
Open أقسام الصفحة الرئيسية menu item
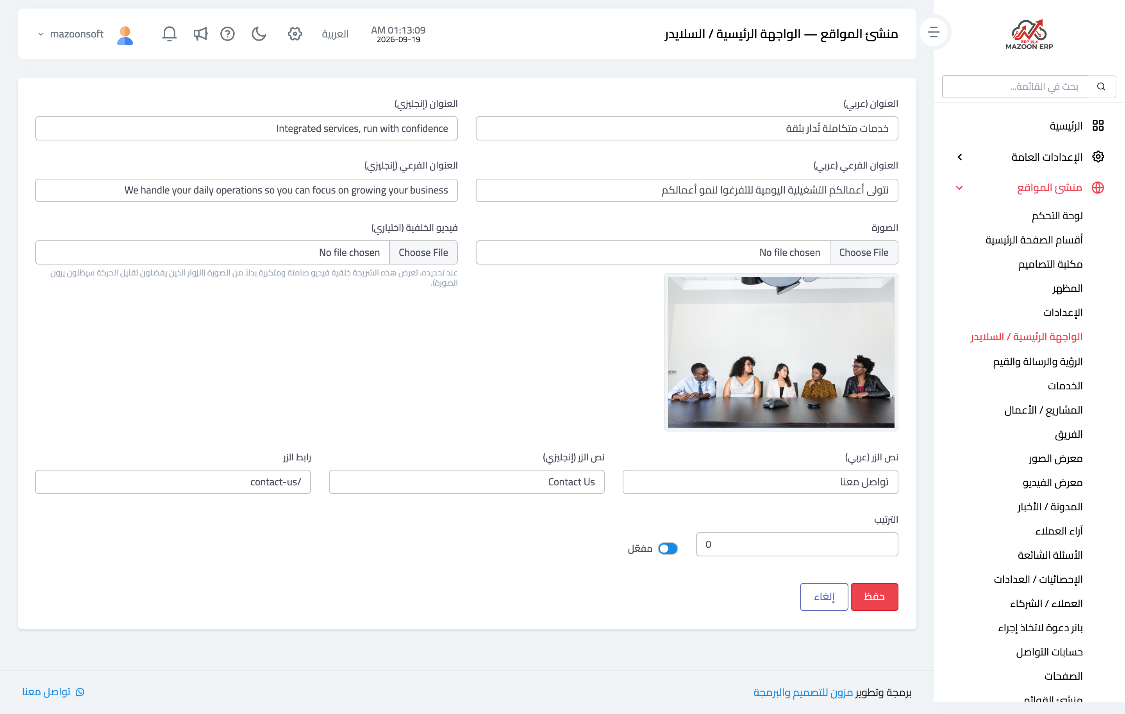pyautogui.click(x=1034, y=240)
